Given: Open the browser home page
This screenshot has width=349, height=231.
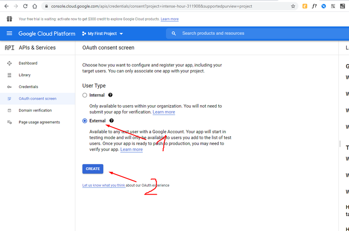Looking at the screenshot, I should (35, 6).
